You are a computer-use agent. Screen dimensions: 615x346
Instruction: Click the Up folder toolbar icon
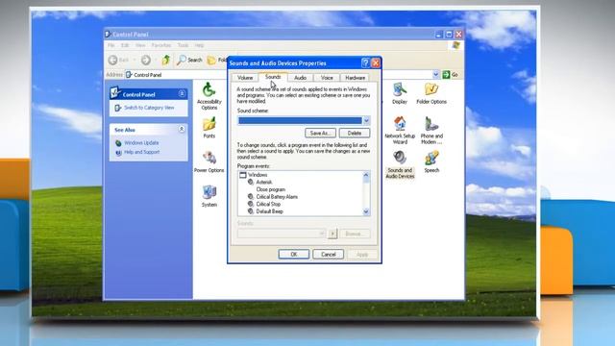point(166,60)
